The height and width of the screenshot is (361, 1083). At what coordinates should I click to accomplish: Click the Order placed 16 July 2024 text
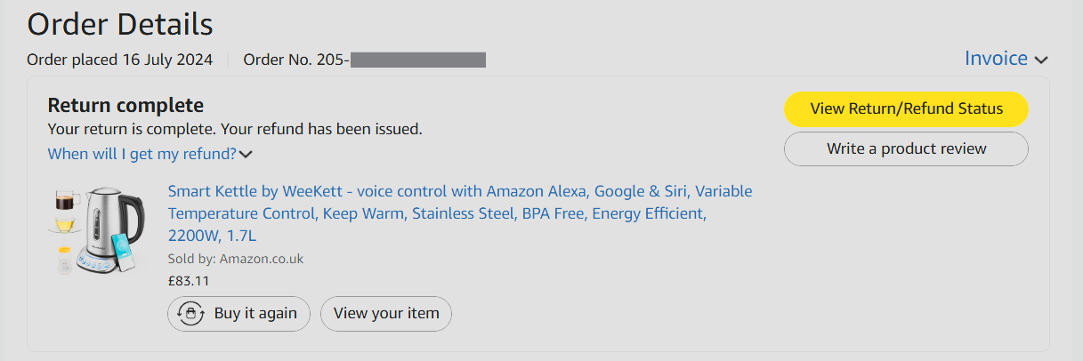pos(120,60)
